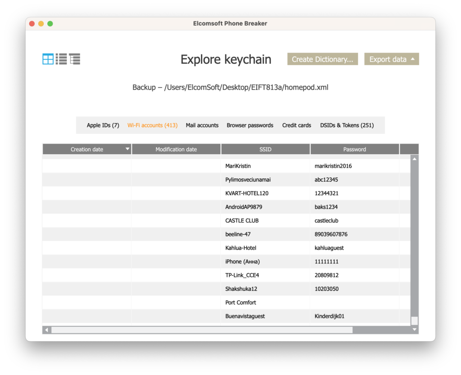Switch to list view
Screen dimensions: 461x375
61,58
